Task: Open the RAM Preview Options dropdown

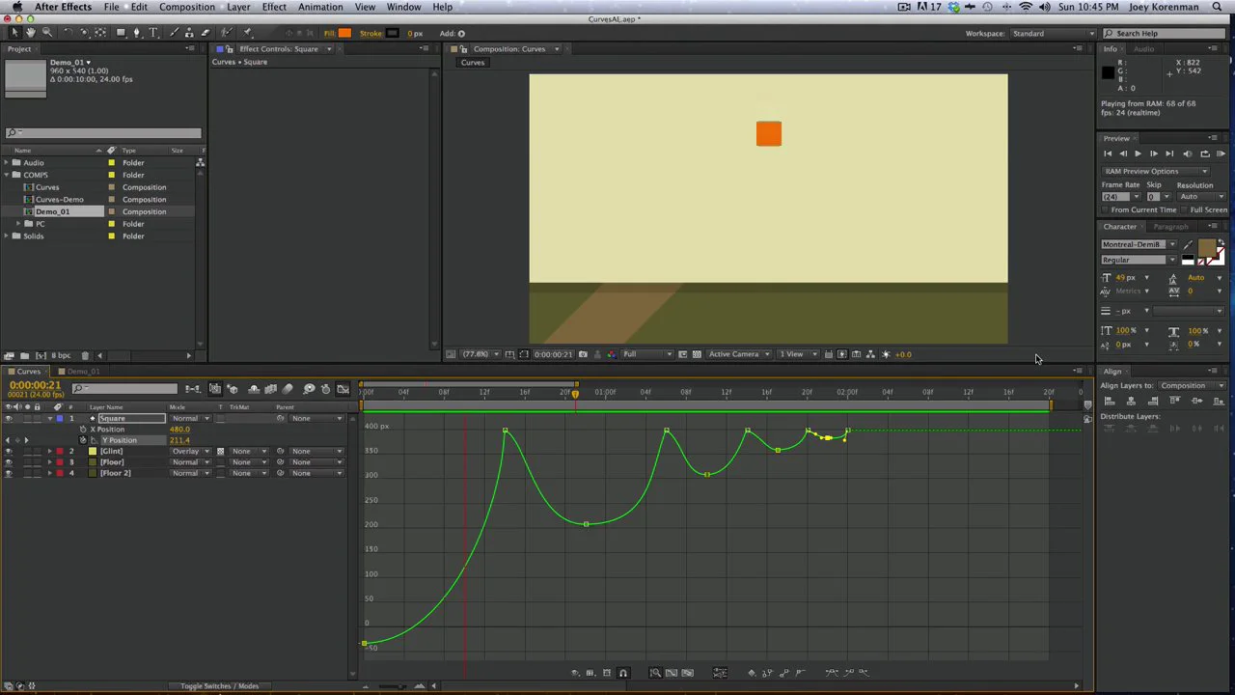Action: (1155, 171)
